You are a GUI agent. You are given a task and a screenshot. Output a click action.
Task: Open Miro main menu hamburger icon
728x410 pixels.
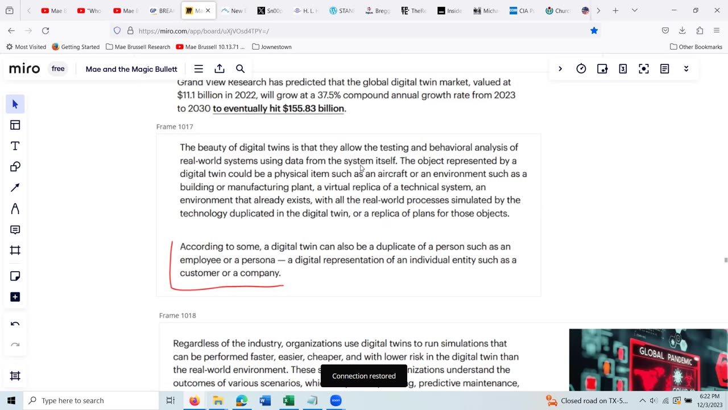pos(198,69)
